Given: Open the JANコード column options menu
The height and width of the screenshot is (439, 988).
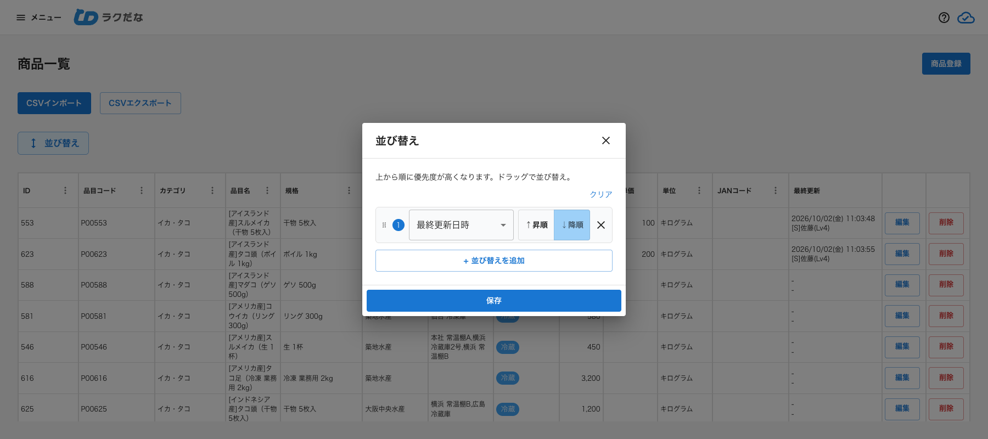Looking at the screenshot, I should tap(776, 190).
